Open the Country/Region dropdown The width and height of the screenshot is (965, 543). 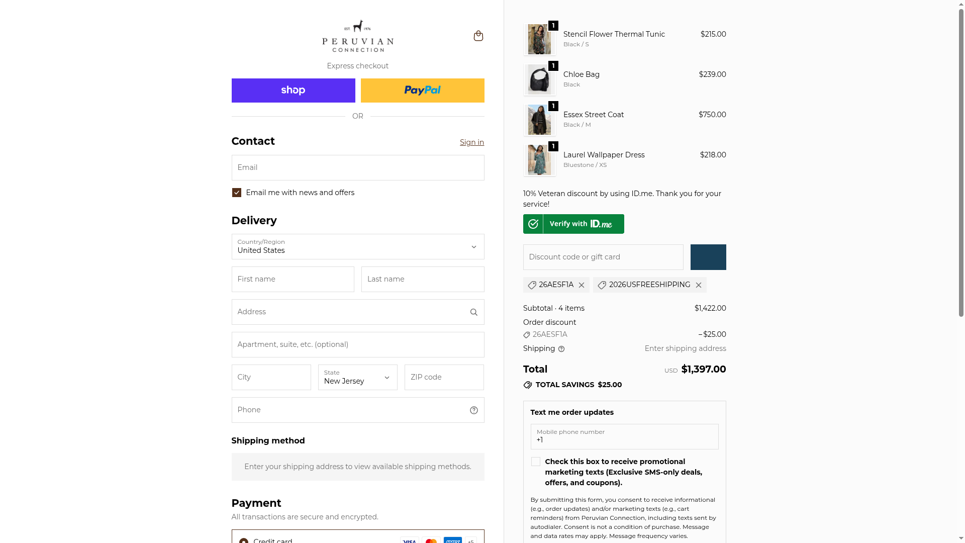coord(357,246)
